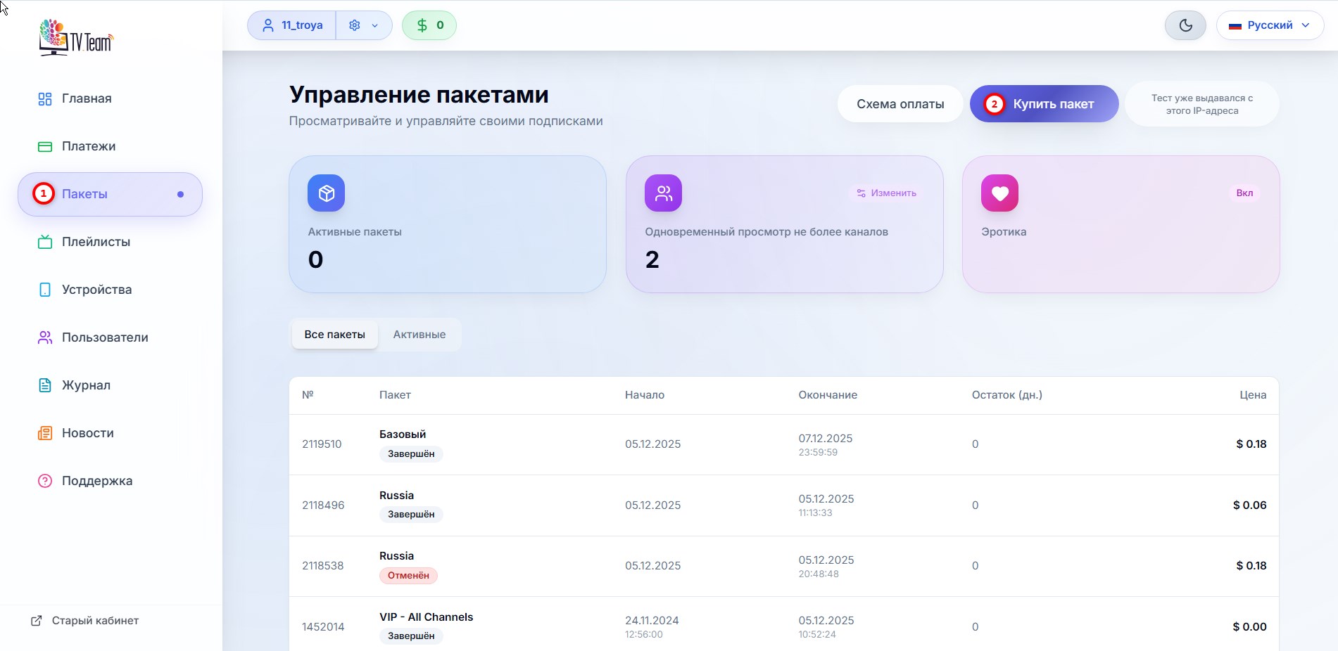1338x651 pixels.
Task: Select the Все пакеты tab
Action: [x=334, y=335]
